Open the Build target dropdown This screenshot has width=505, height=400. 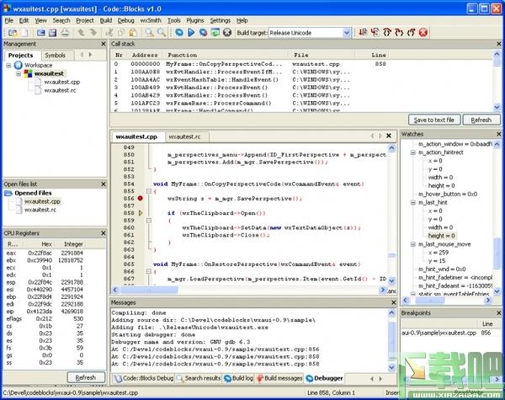point(347,33)
